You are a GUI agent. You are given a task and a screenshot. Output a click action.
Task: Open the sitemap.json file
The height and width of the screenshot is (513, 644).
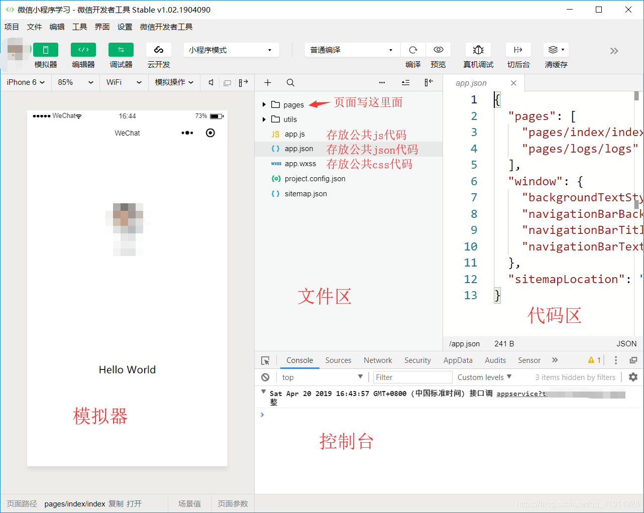point(305,194)
